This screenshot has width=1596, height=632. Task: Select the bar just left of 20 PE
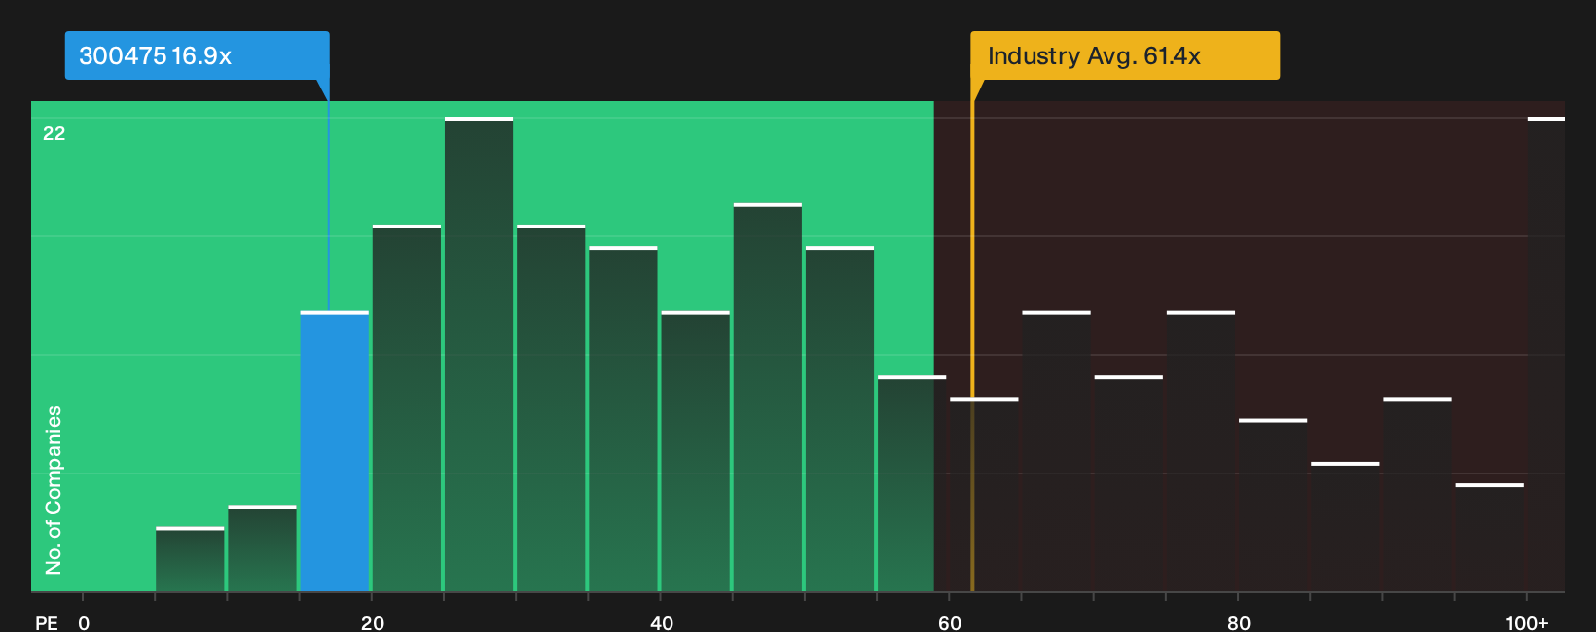point(335,451)
